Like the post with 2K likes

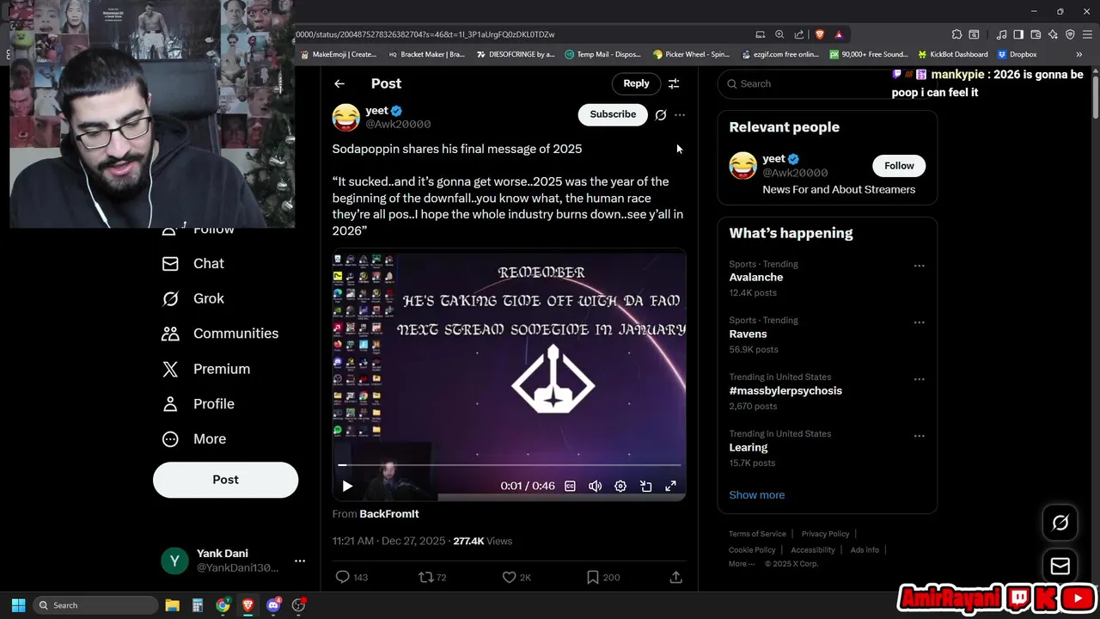coord(509,577)
